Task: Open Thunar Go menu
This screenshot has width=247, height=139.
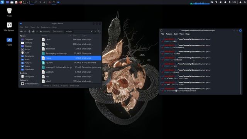Action: [38, 27]
